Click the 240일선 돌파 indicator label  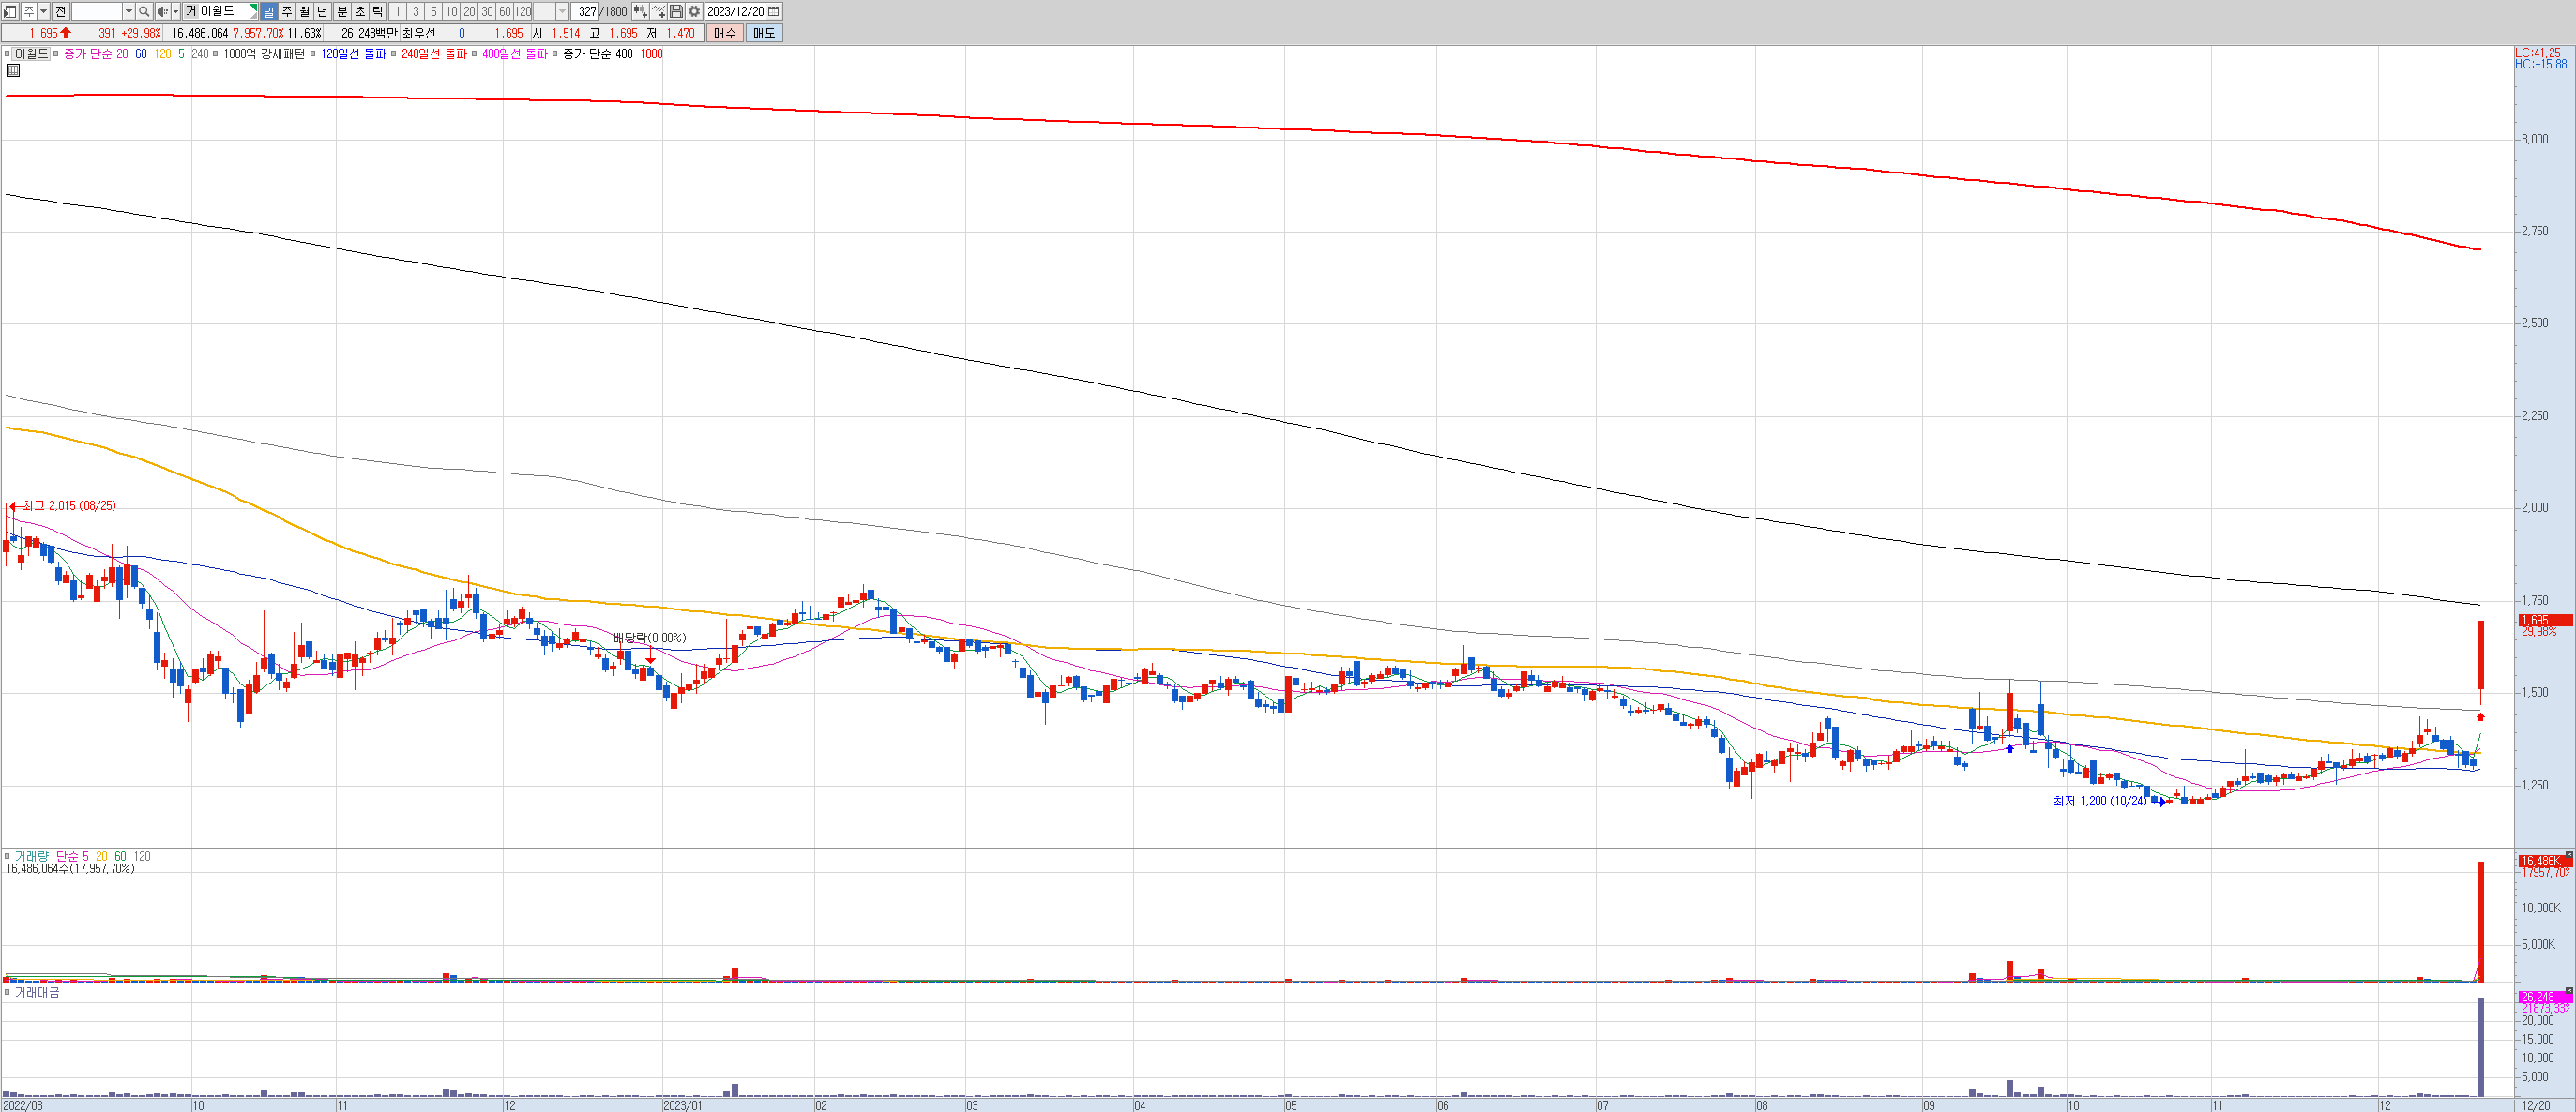(x=434, y=54)
